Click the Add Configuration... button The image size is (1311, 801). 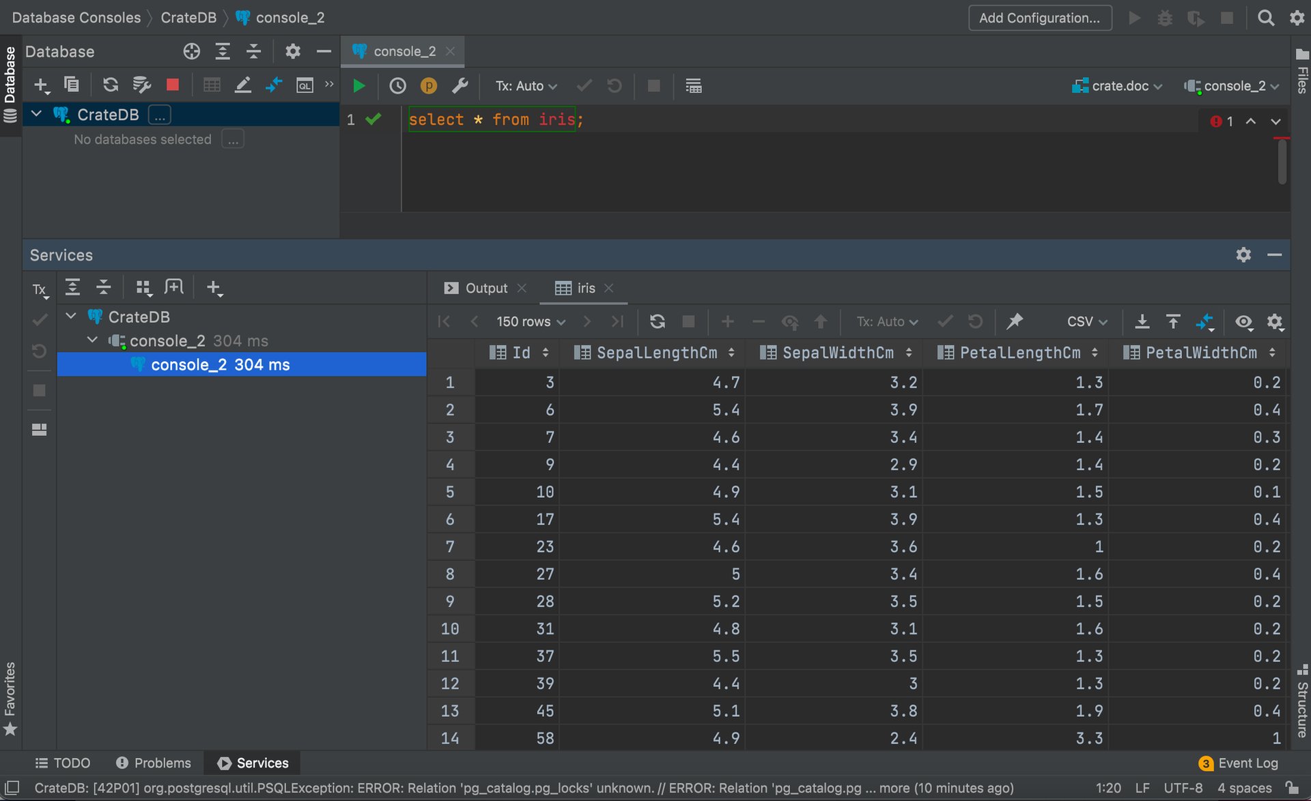click(1039, 18)
